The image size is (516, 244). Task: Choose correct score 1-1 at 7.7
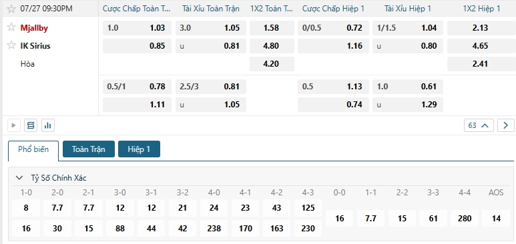point(371,219)
